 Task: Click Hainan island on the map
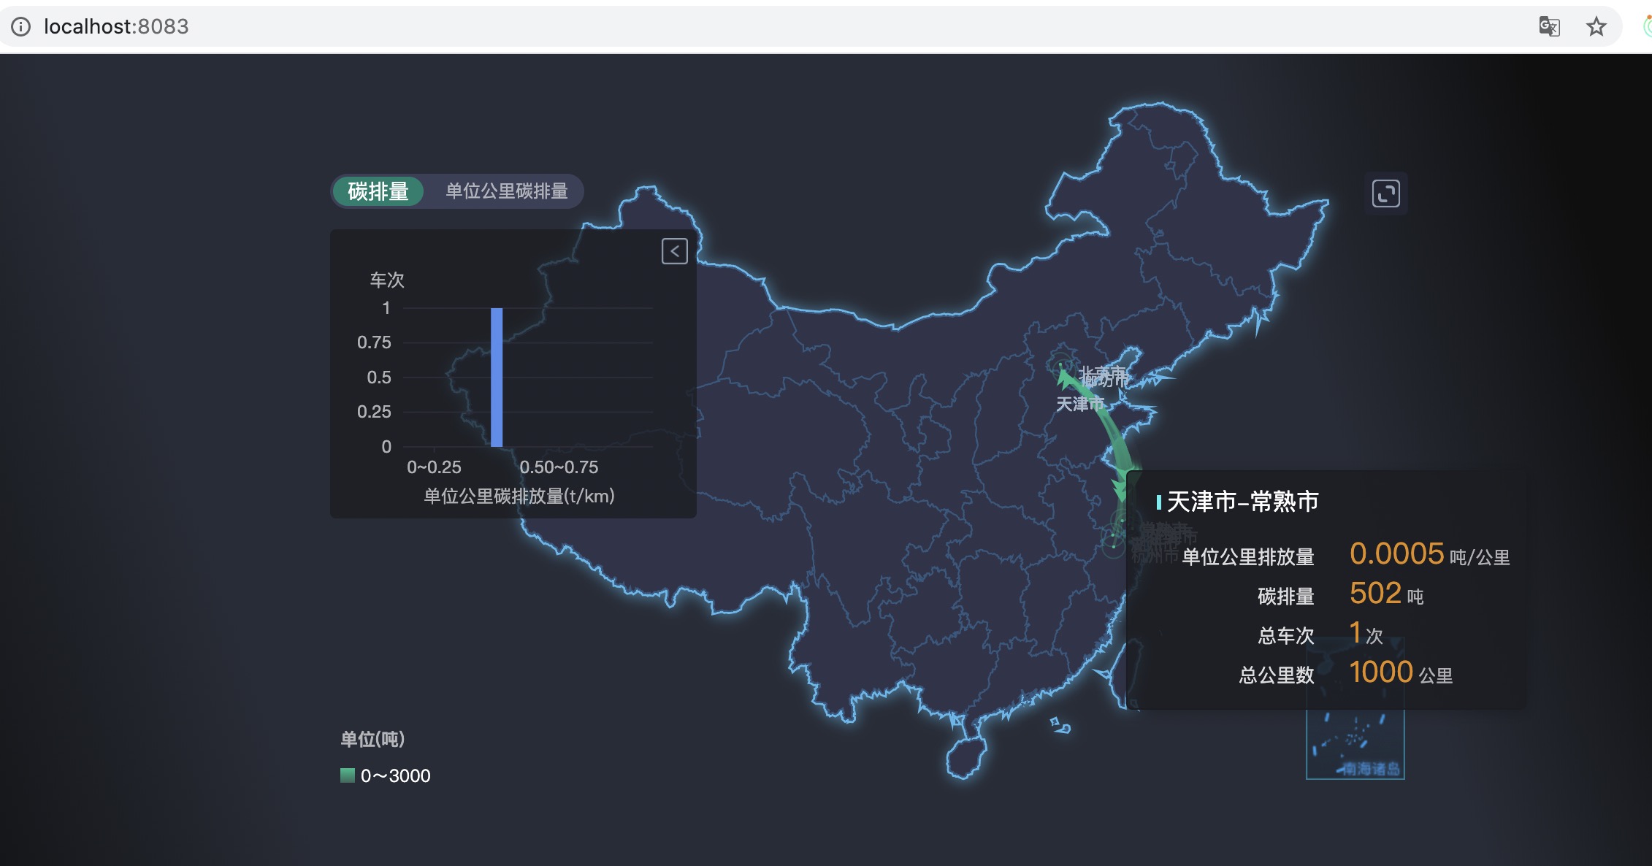pos(964,757)
